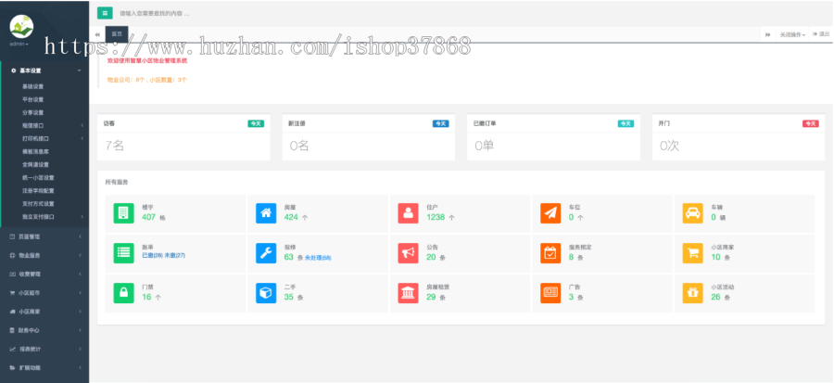Click the 小区超市 cart icon in sidebar
Screen dimensions: 834x383
coord(12,292)
